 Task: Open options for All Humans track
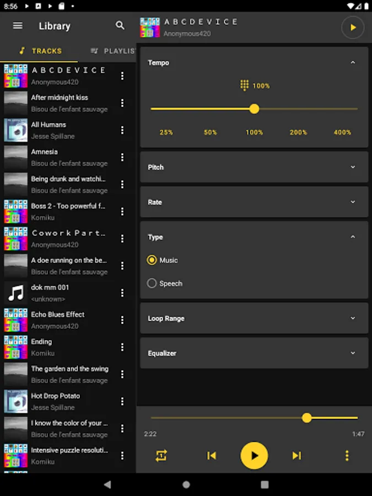coord(122,130)
